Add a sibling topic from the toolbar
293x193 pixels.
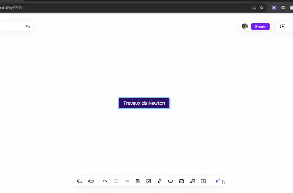[91, 181]
